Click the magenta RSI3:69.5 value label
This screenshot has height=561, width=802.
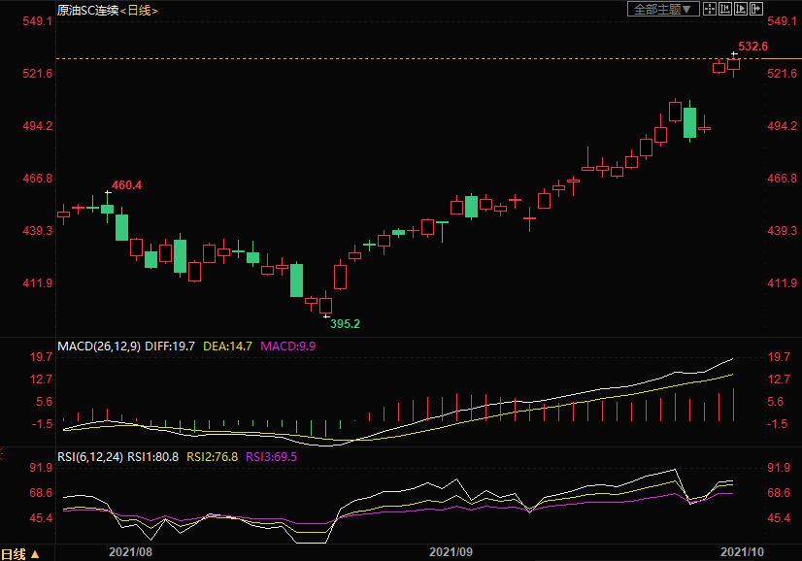pyautogui.click(x=271, y=456)
